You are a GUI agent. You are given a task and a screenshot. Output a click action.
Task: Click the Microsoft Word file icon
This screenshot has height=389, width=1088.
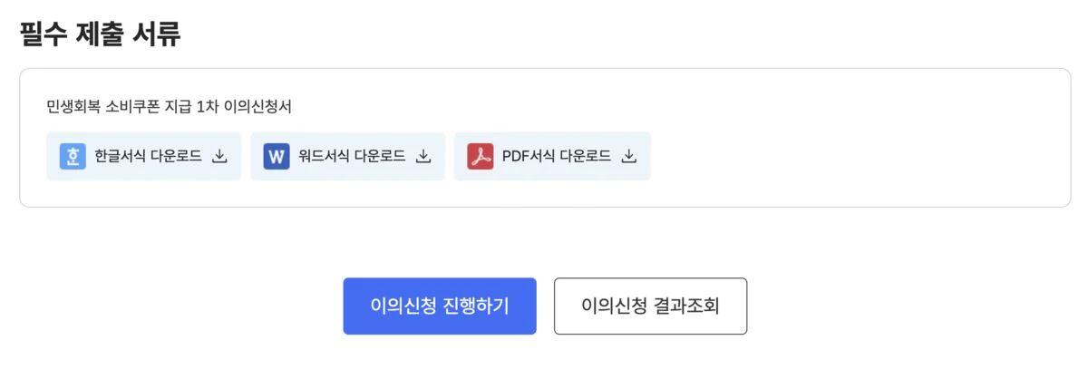pos(277,156)
